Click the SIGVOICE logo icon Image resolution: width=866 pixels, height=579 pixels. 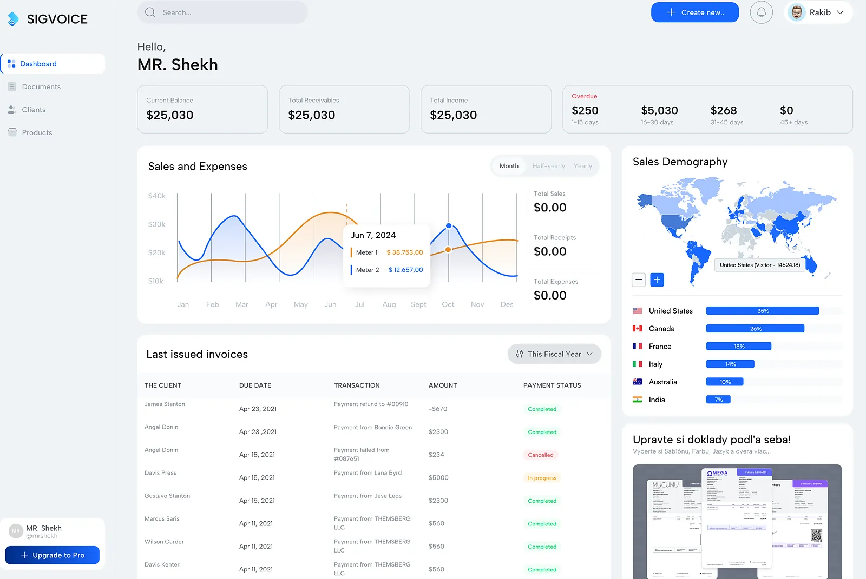point(13,19)
